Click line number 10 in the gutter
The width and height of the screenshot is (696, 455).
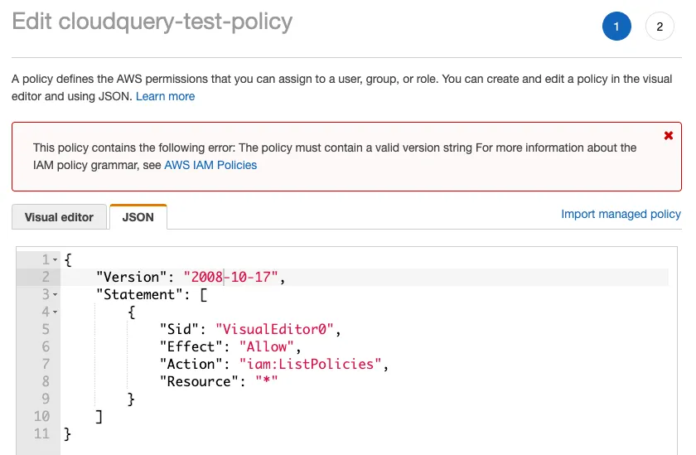point(42,416)
